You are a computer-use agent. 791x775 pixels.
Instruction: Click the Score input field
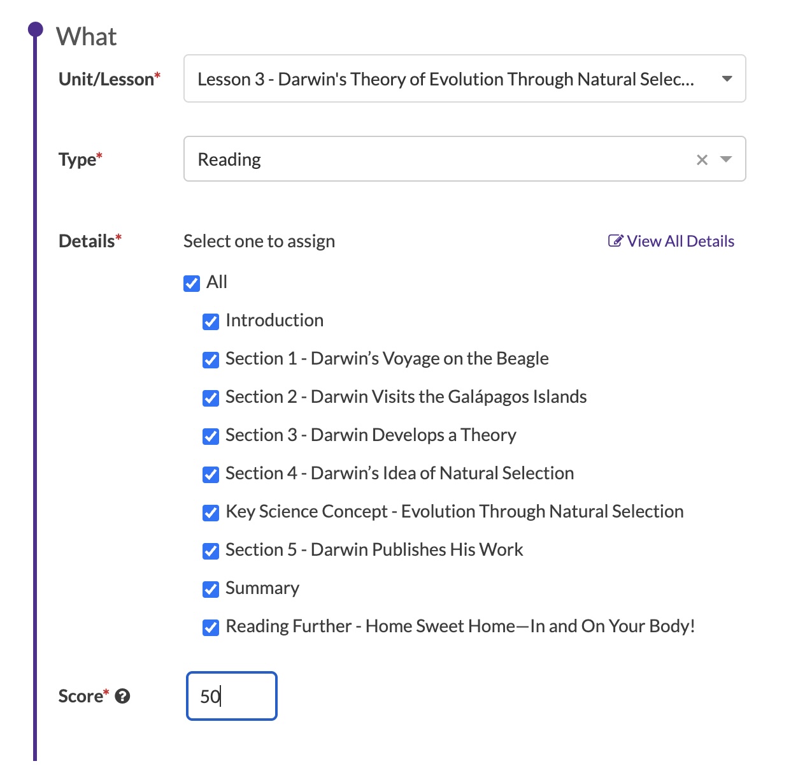[232, 696]
